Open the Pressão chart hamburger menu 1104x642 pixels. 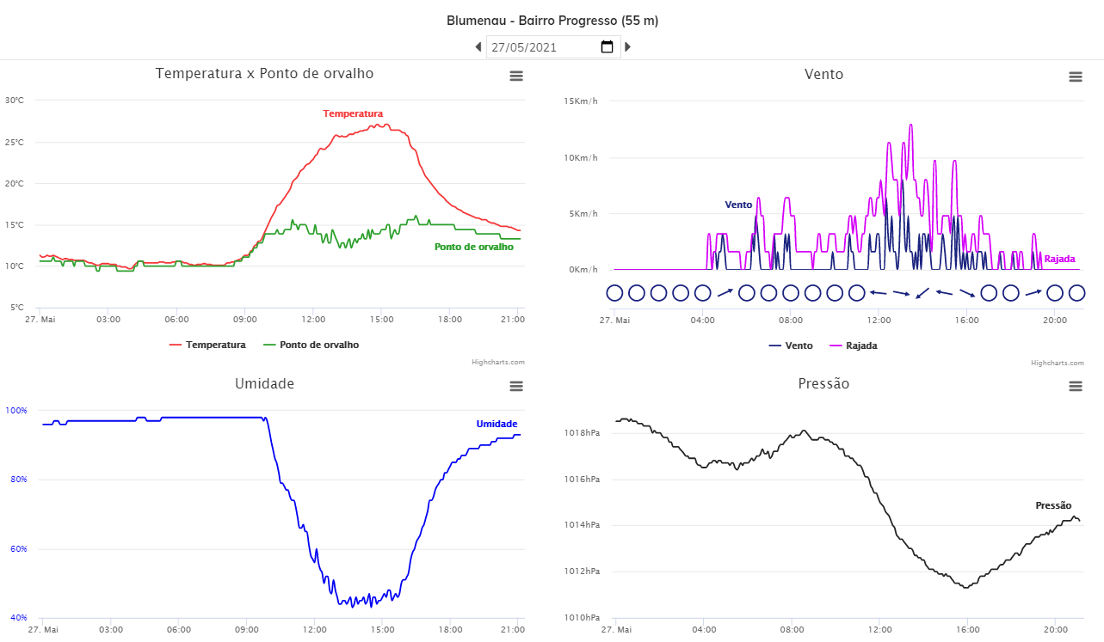coord(1076,387)
